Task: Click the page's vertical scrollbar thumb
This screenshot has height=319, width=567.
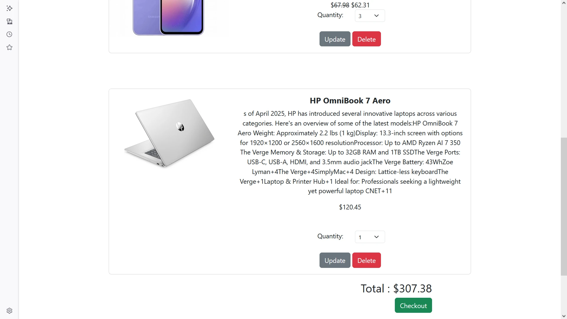Action: point(563,207)
